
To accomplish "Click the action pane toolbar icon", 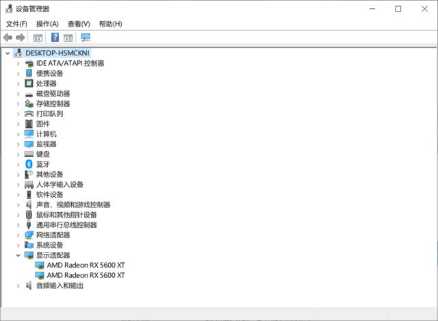I will point(68,38).
